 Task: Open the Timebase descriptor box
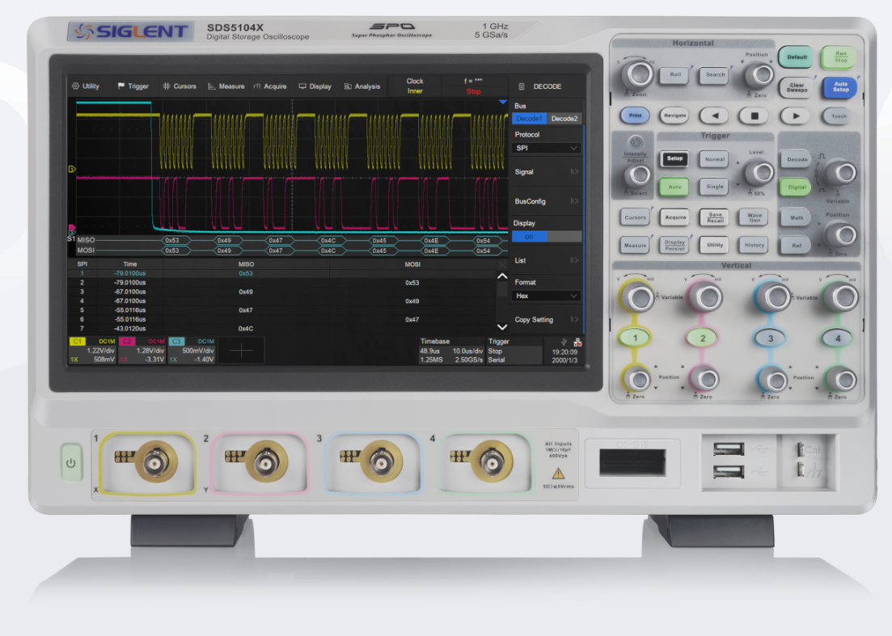pyautogui.click(x=452, y=350)
